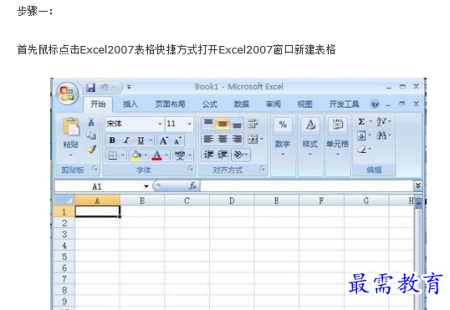Toggle italic formatting
This screenshot has width=450, height=310.
126,140
